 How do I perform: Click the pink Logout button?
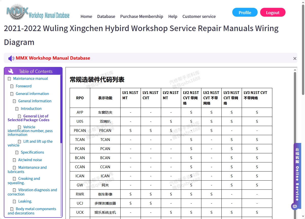pyautogui.click(x=273, y=12)
